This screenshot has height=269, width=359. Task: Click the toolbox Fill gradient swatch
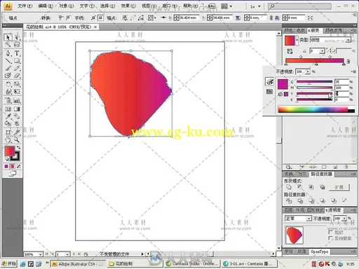tap(10, 151)
